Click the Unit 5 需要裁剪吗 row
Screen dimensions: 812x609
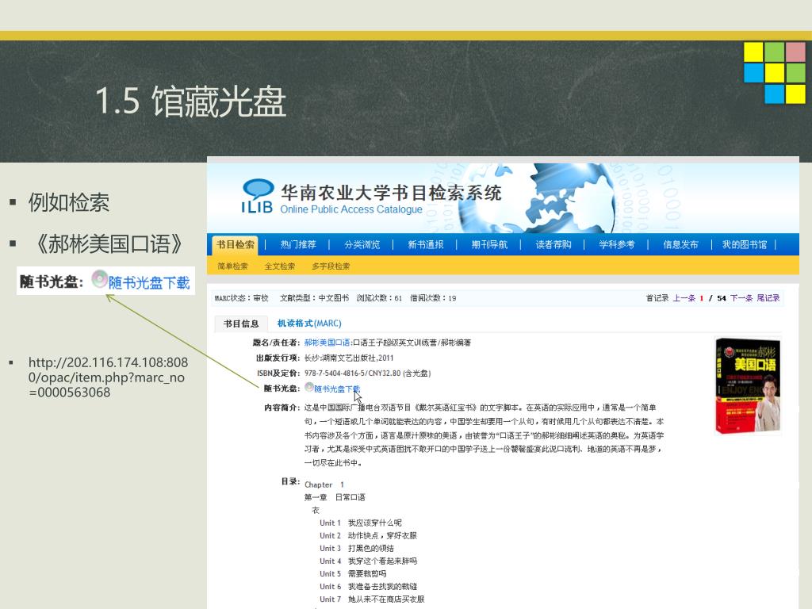coord(353,574)
